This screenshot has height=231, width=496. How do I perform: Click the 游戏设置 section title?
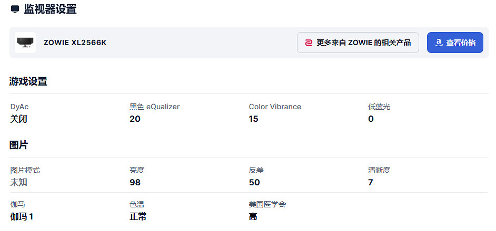28,81
